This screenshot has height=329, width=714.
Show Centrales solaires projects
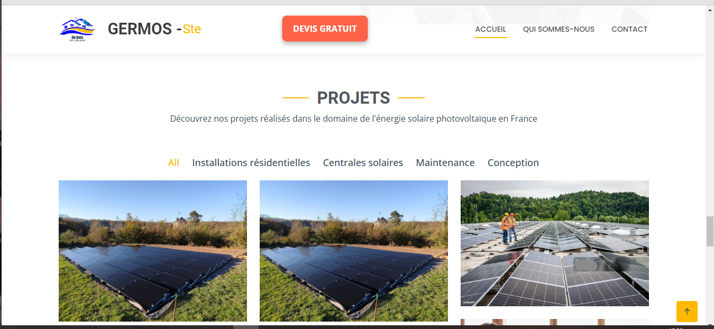[363, 163]
